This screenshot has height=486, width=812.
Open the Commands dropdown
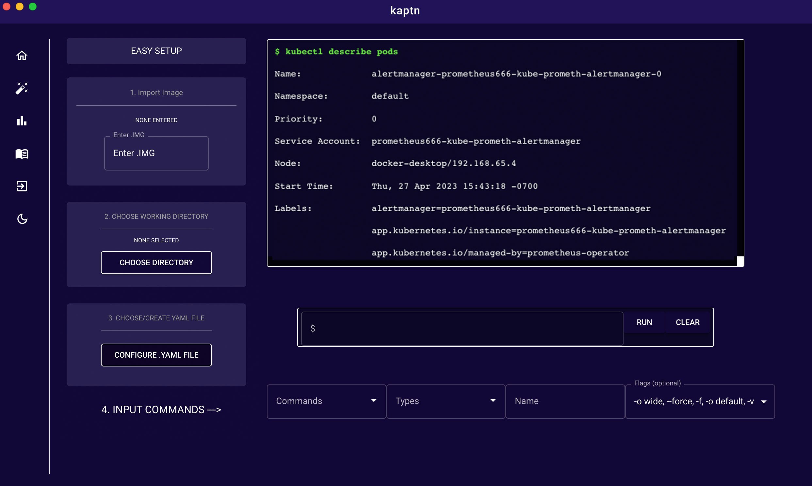326,401
